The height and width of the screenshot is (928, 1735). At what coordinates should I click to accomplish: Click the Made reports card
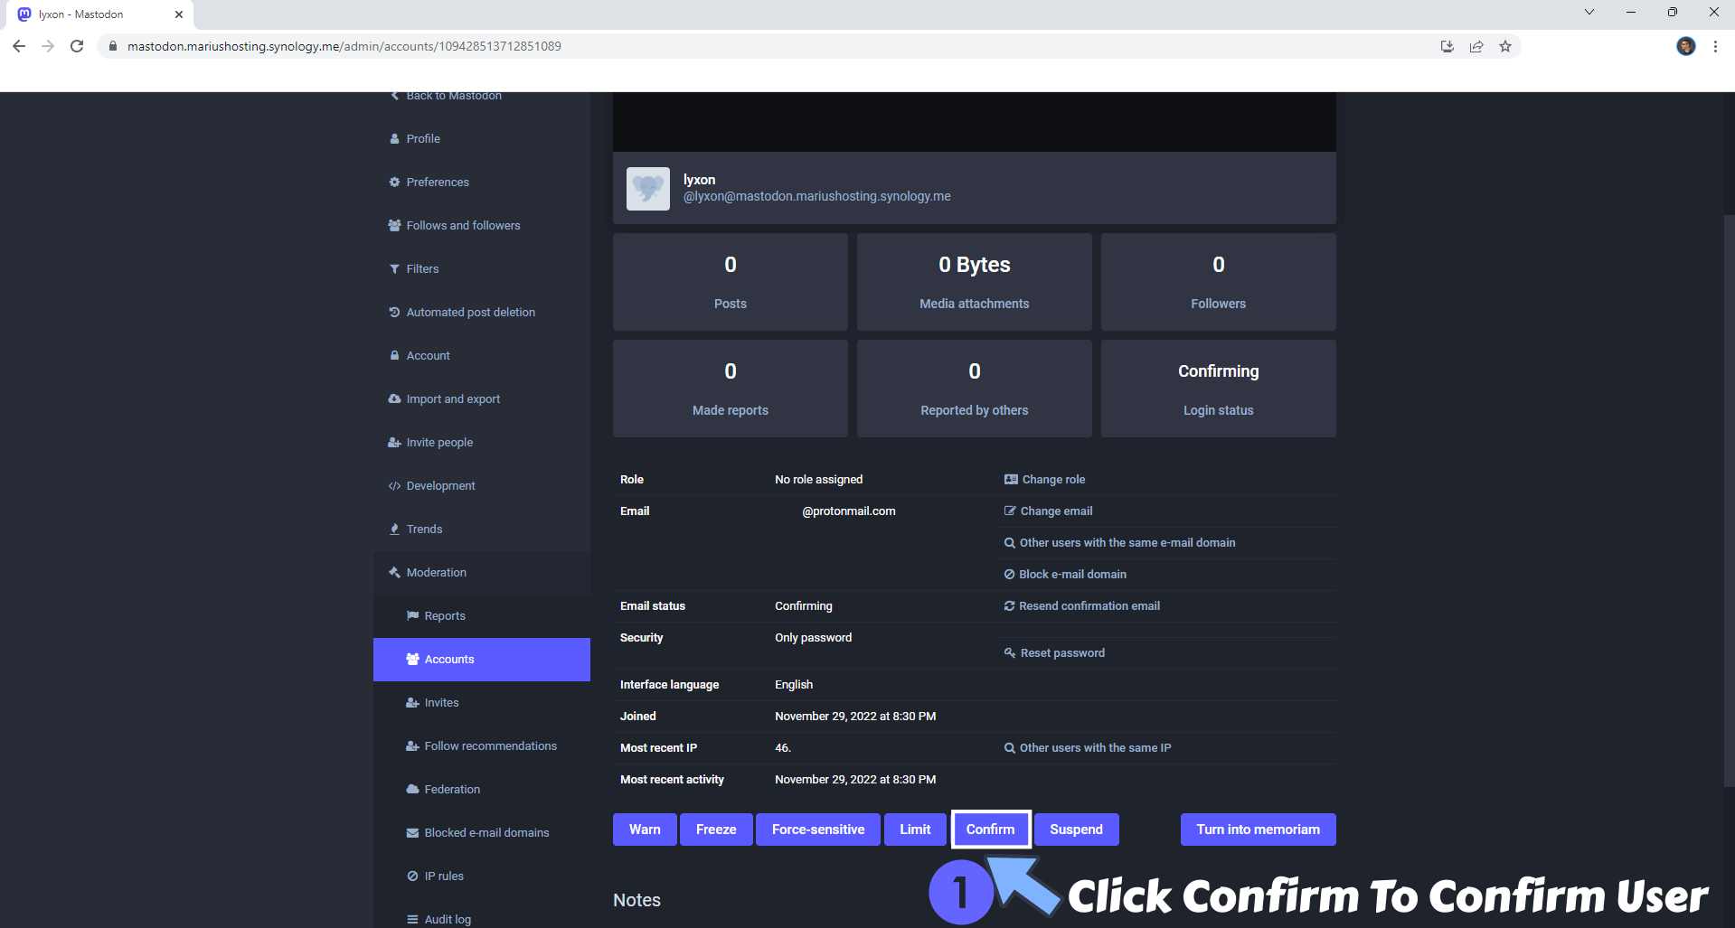pyautogui.click(x=731, y=389)
